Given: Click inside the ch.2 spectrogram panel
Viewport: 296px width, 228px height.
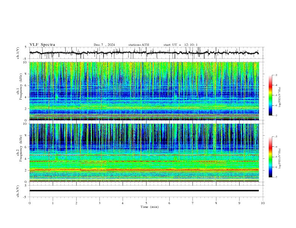Looking at the screenshot, I should (x=144, y=153).
